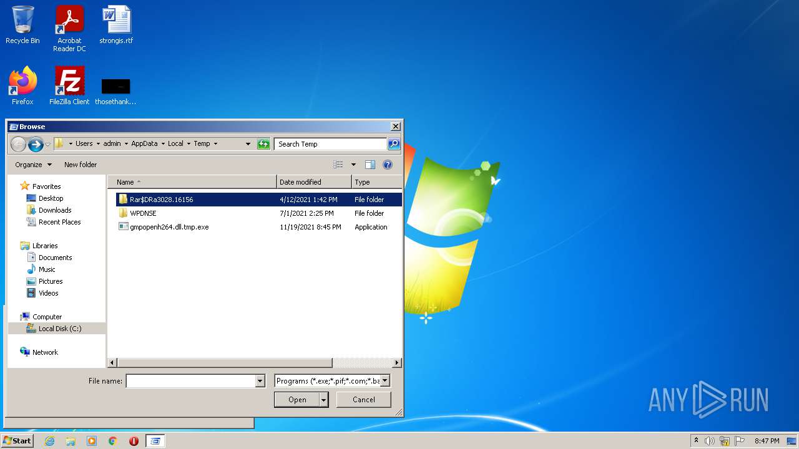This screenshot has height=449, width=799.
Task: Click the Cancel button
Action: point(363,400)
